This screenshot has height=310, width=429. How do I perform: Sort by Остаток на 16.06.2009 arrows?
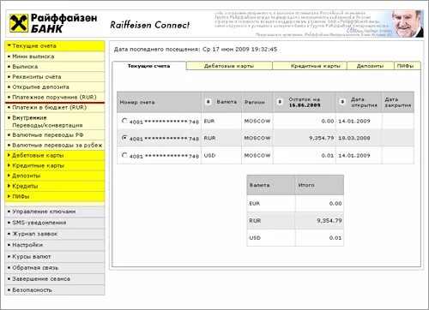click(280, 102)
